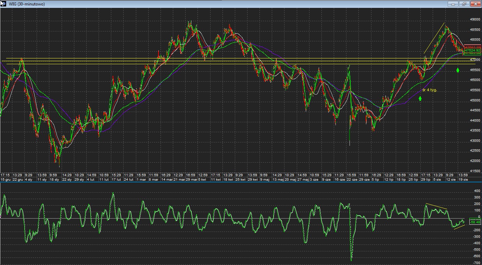The height and width of the screenshot is (265, 482).
Task: Select yellow rising trend line above August peak
Action: point(434,38)
